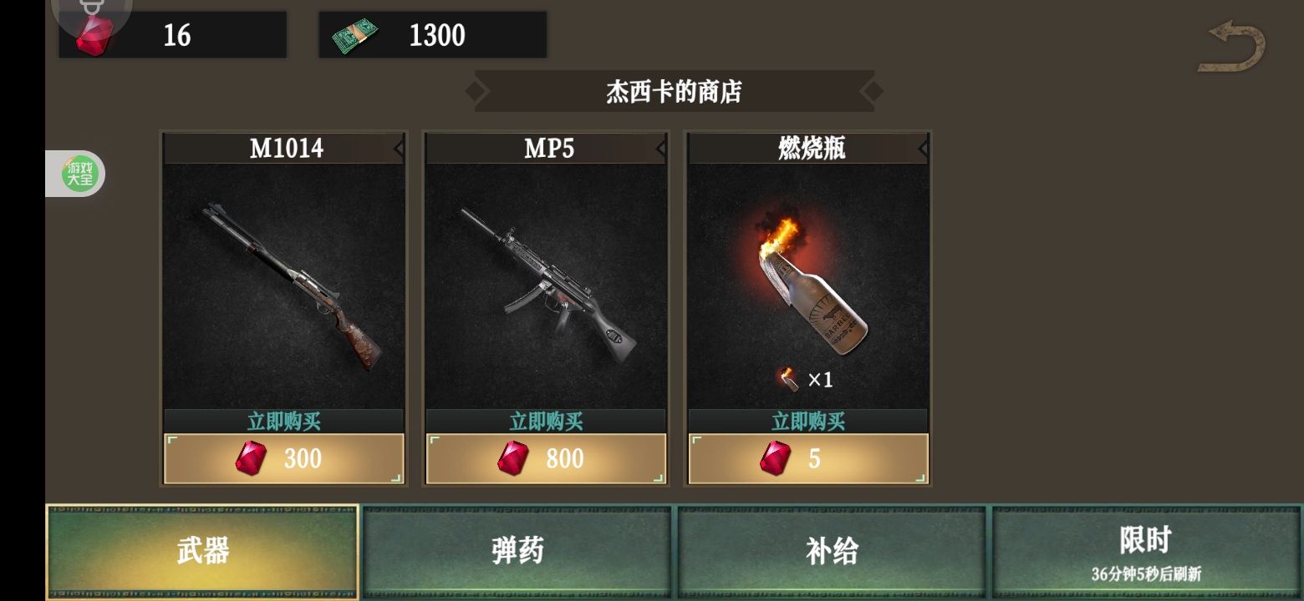
Task: Expand MP5 card corner arrow
Action: [660, 149]
